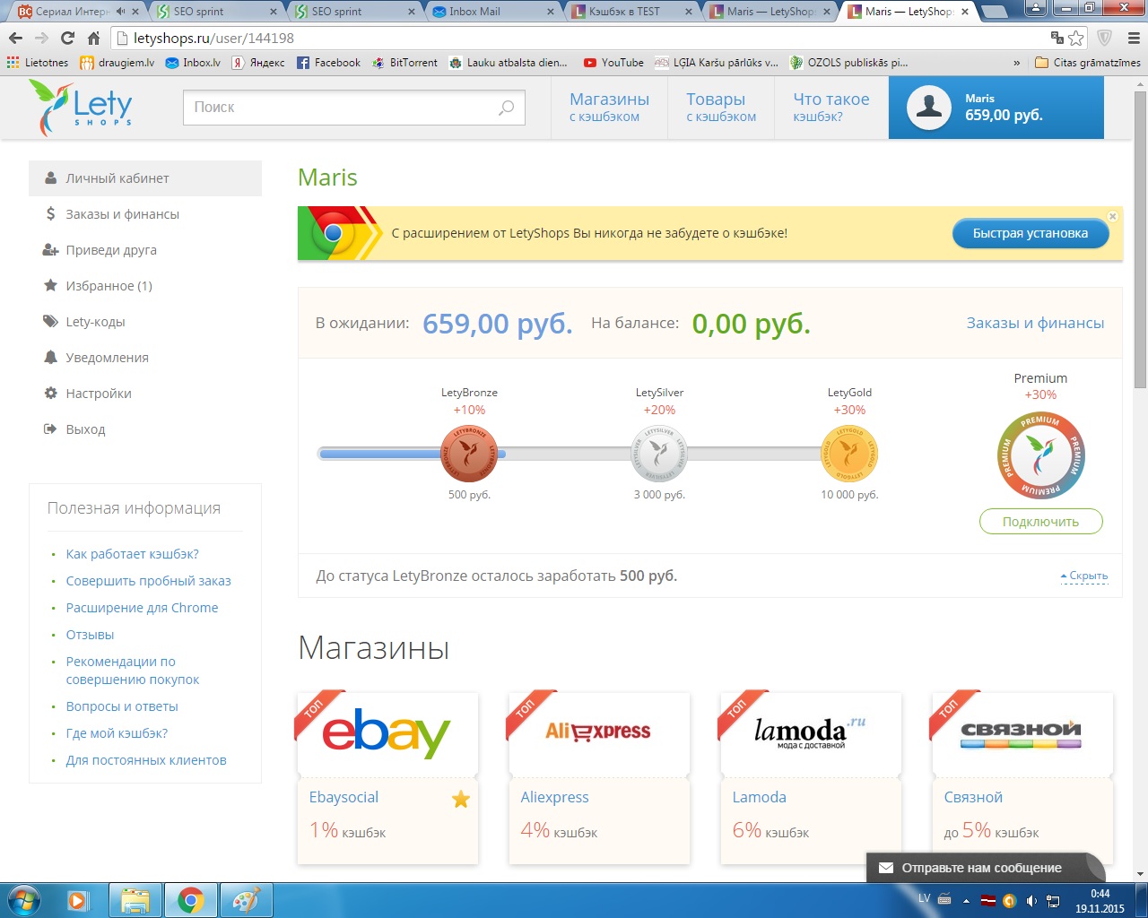Open the Расширение для Chrome link
Screen dimensions: 1148x918
point(142,608)
